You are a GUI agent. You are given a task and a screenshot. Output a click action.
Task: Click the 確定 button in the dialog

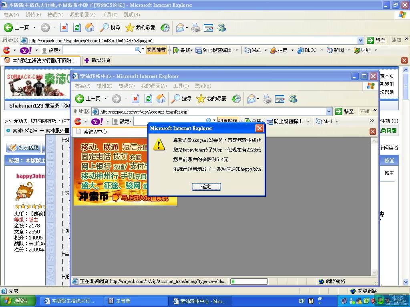pyautogui.click(x=206, y=187)
